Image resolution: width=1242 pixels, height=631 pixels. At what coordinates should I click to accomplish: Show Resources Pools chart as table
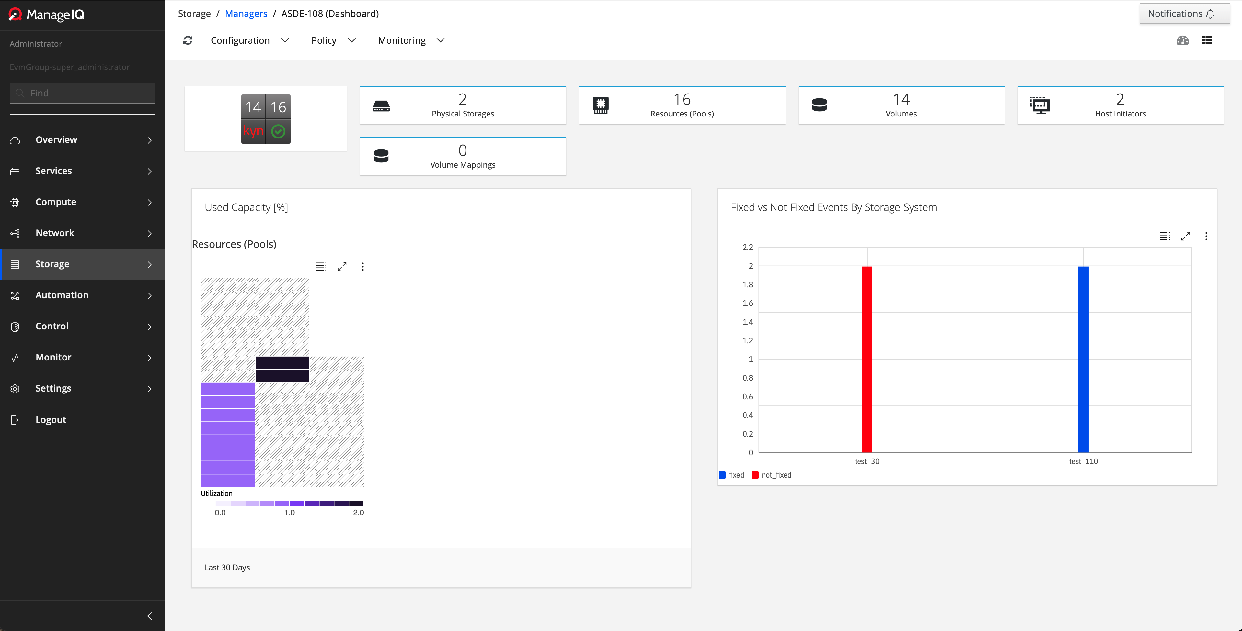tap(321, 266)
